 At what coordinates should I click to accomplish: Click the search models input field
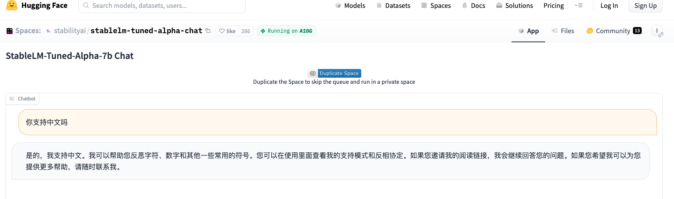[x=166, y=6]
